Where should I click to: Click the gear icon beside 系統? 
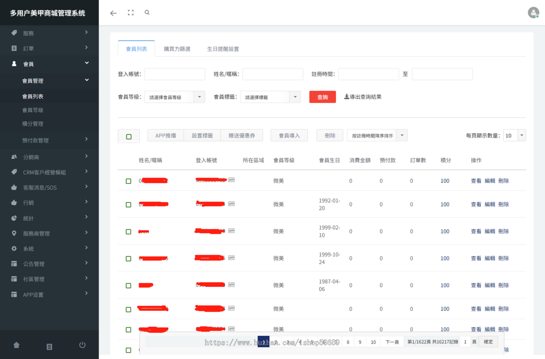coord(14,249)
